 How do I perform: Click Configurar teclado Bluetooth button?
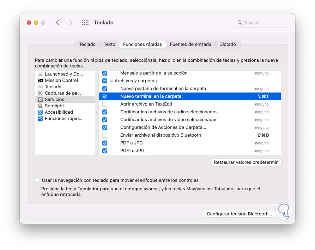click(x=239, y=214)
